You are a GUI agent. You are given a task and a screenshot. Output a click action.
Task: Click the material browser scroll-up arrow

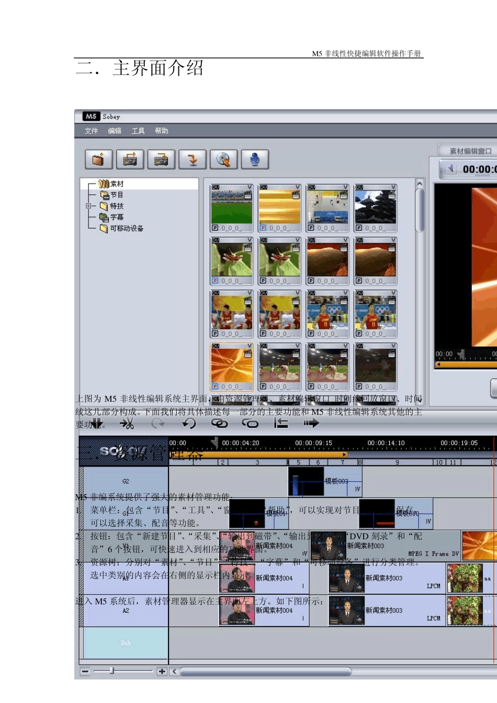[420, 184]
